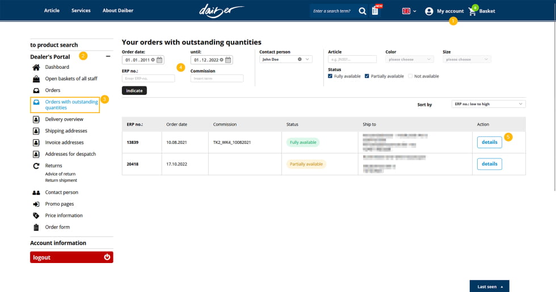Viewport: 556px width, 292px height.
Task: Click the magnifier search icon
Action: [362, 11]
